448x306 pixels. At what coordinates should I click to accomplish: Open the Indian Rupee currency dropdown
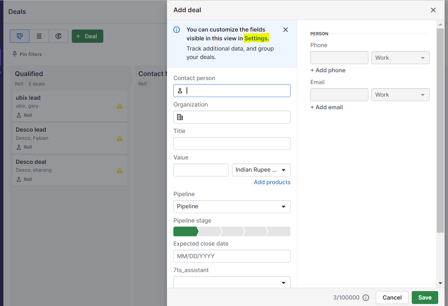[x=261, y=170]
